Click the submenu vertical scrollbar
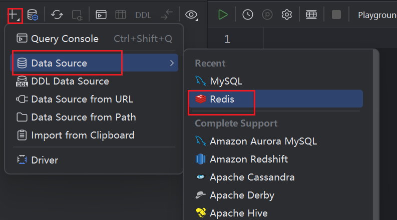The image size is (397, 220). (376, 134)
